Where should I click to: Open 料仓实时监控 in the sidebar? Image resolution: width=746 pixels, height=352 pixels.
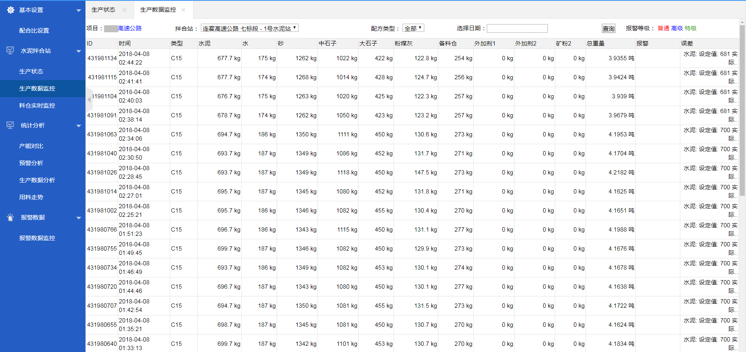pyautogui.click(x=37, y=105)
